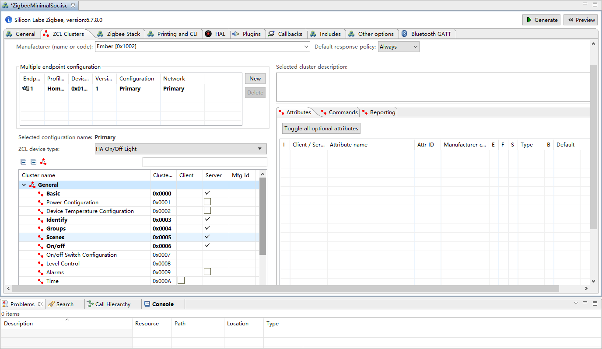
Task: Toggle the Groups server checkmark
Action: 207,228
